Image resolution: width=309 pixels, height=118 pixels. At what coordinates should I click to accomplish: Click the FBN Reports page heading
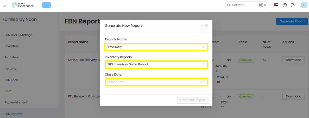click(82, 21)
